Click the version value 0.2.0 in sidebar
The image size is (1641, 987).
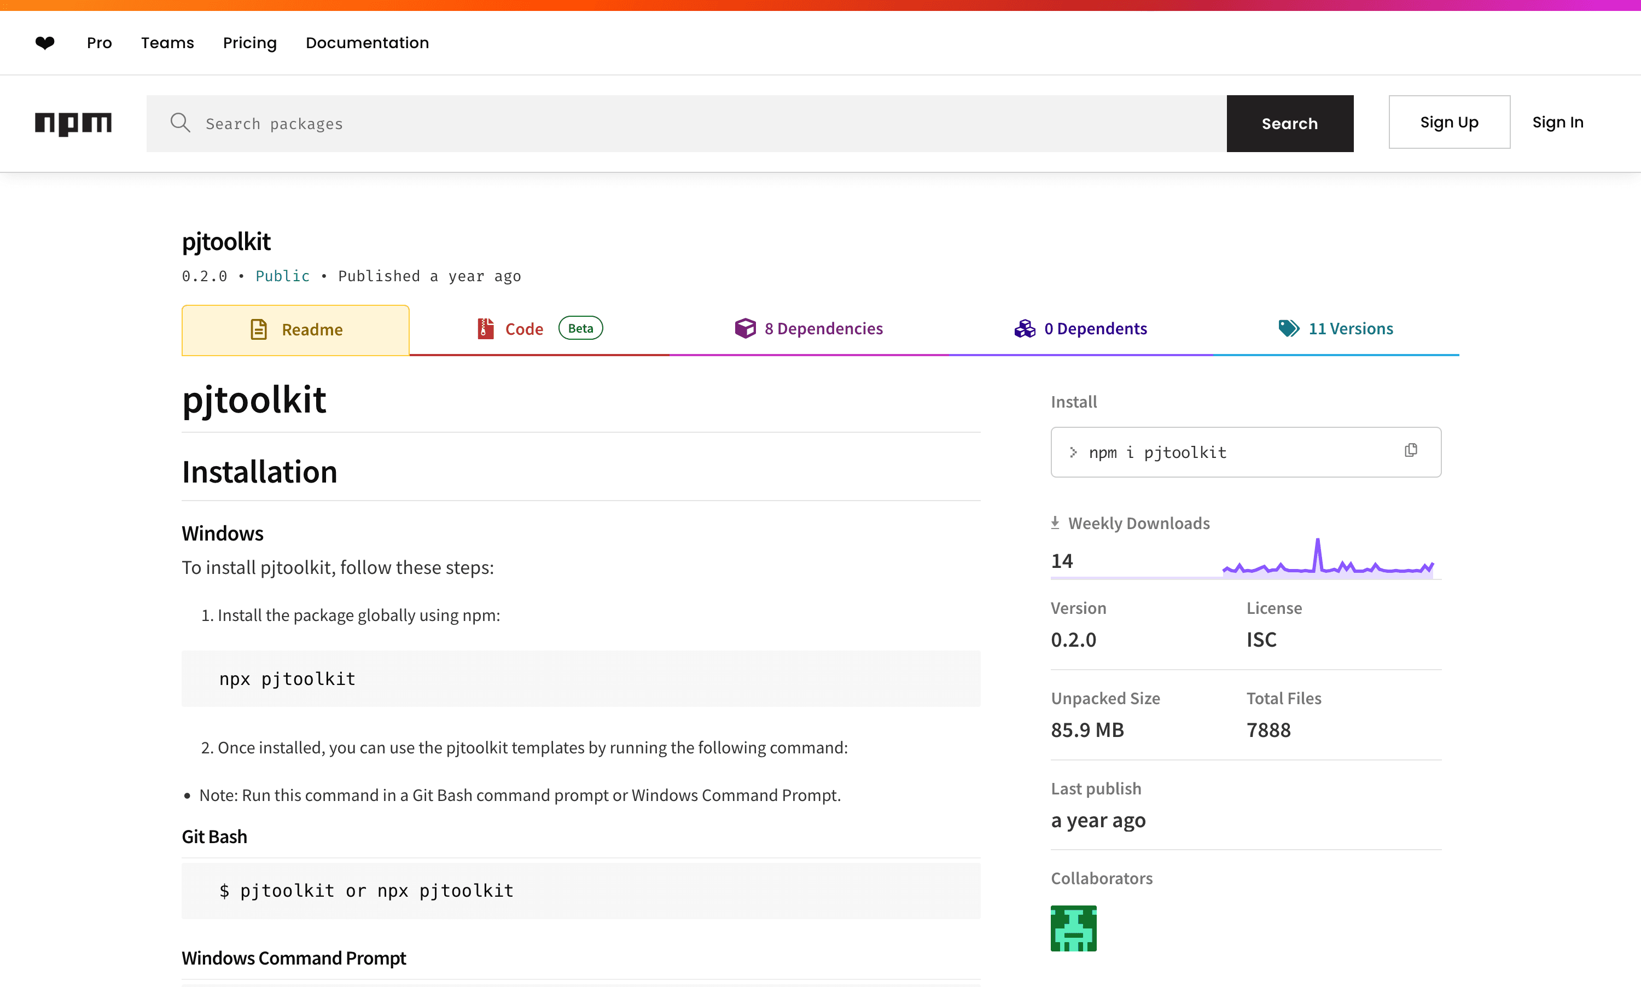1073,639
